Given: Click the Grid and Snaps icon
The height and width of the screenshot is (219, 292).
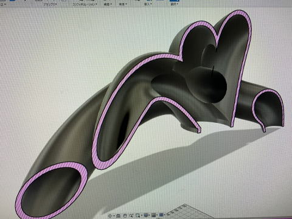Looking at the screenshot, I should (x=153, y=215).
